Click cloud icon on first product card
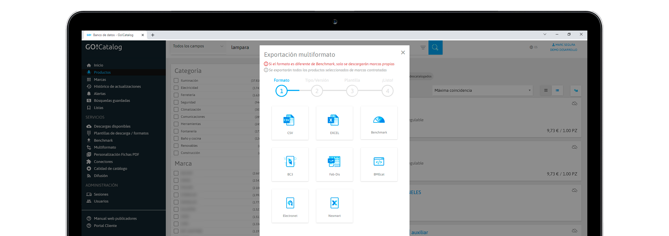The height and width of the screenshot is (236, 669). pos(575,103)
